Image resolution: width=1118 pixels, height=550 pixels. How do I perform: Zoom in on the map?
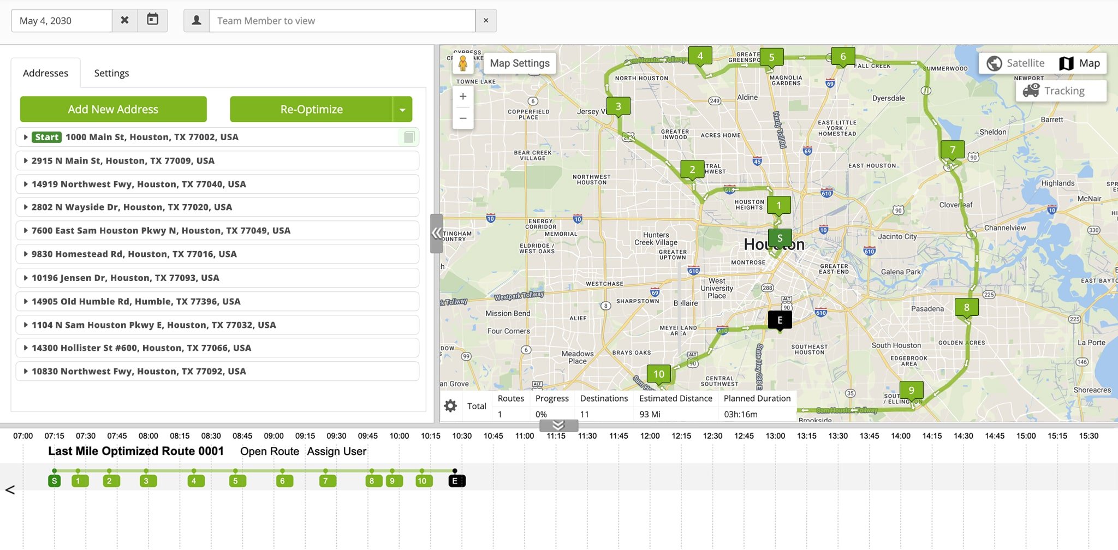(x=463, y=97)
